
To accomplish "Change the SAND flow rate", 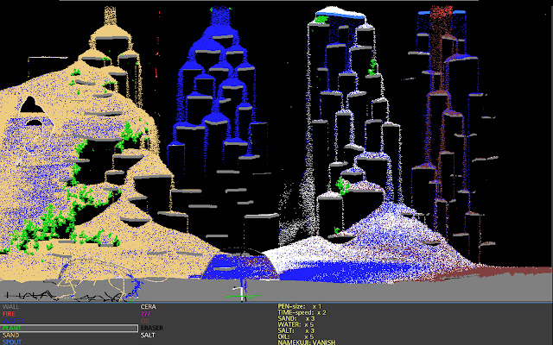I will 296,318.
